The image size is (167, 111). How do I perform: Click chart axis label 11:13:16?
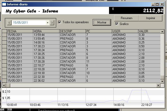click(63, 105)
